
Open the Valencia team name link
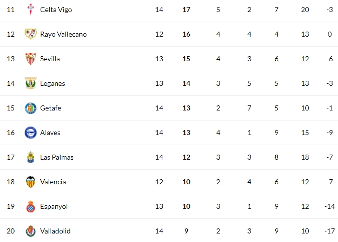pos(53,182)
